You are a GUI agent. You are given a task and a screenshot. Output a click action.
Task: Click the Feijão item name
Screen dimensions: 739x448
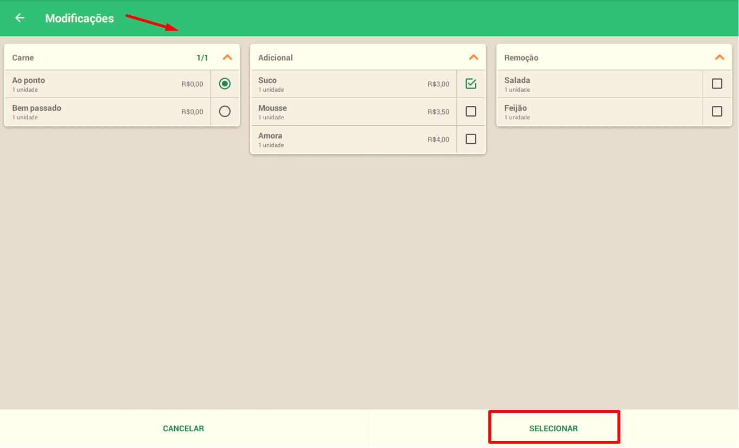515,108
